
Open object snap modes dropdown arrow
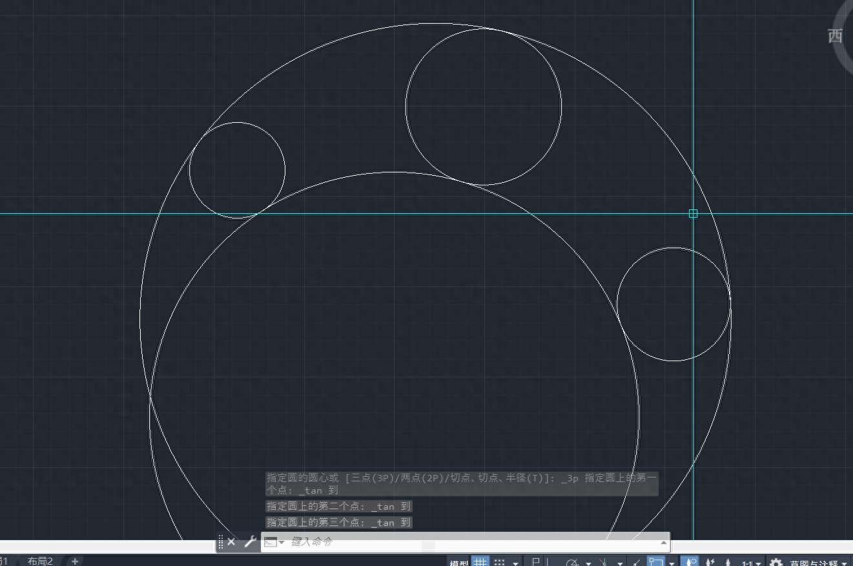672,563
